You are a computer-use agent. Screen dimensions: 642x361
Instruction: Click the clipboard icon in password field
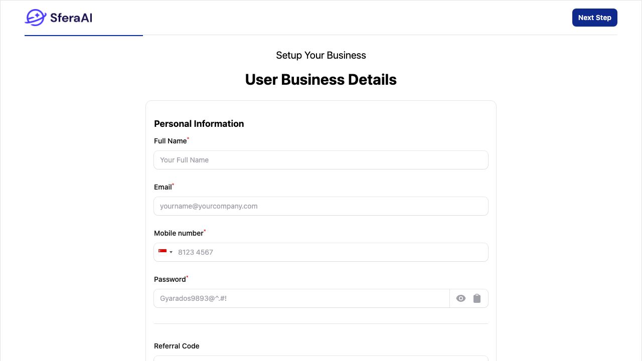(477, 298)
